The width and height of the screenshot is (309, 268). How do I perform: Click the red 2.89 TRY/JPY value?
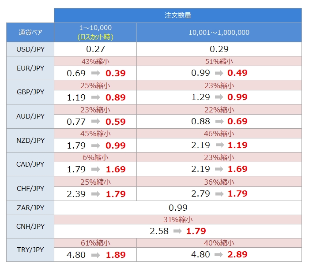[x=237, y=255]
